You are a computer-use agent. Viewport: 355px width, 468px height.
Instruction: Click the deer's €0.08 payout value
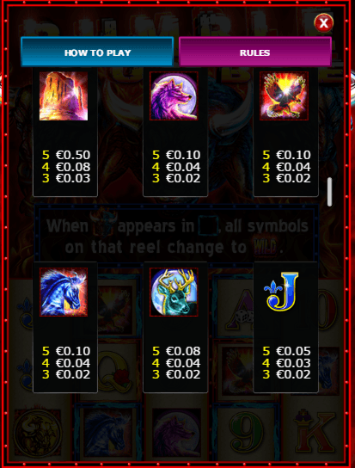pos(176,351)
